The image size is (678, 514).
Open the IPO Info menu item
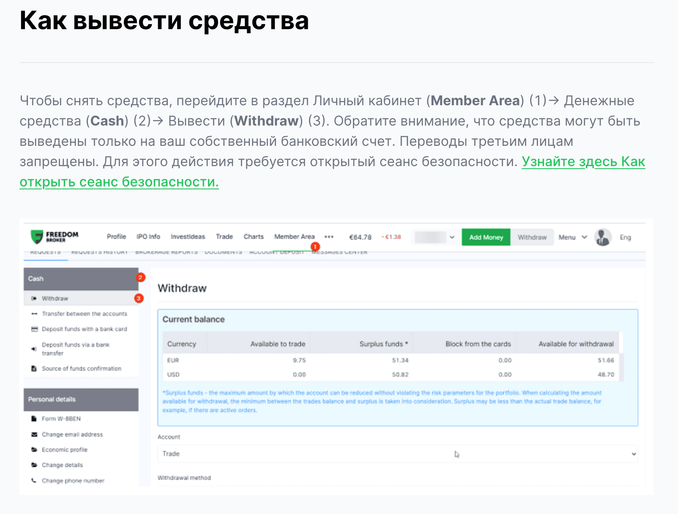point(148,237)
